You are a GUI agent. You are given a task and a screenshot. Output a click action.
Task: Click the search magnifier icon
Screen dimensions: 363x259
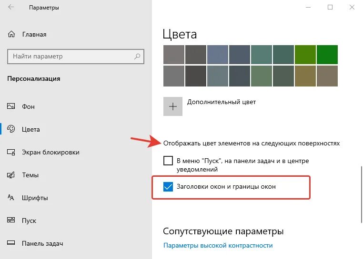tap(137, 56)
